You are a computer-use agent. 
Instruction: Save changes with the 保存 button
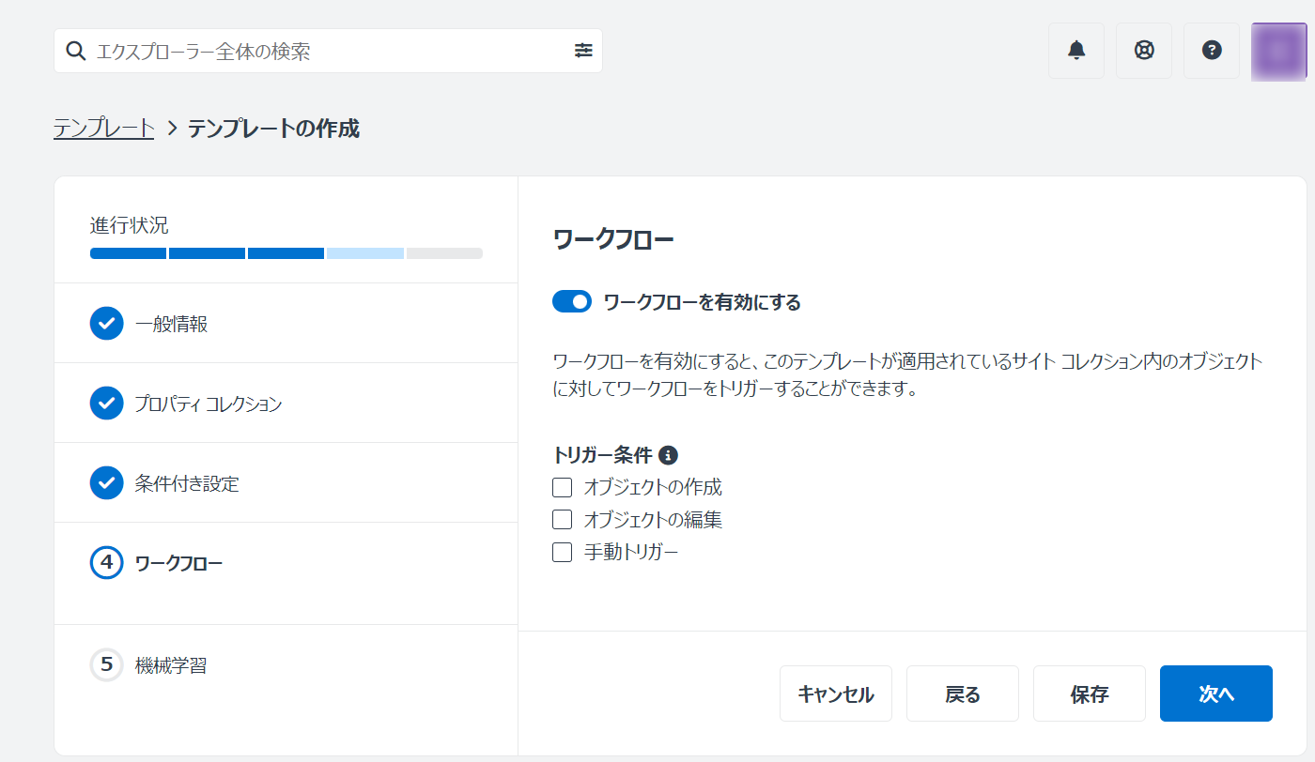1089,693
